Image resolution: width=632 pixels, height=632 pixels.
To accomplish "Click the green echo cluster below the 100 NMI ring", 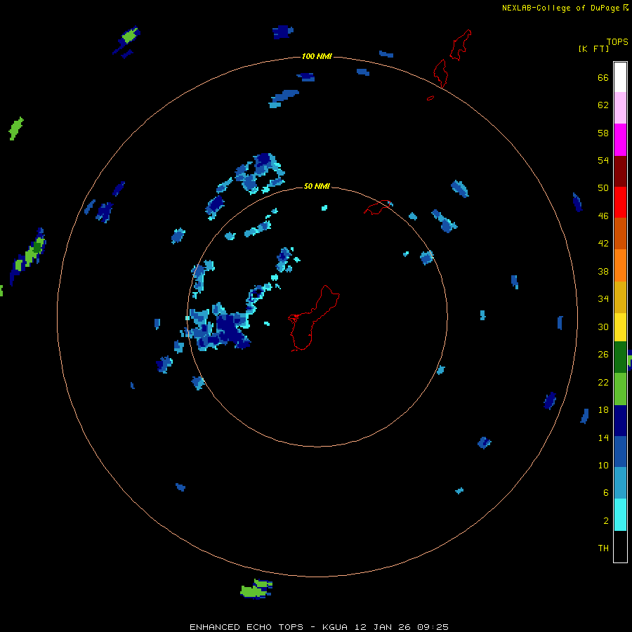I will pyautogui.click(x=256, y=589).
